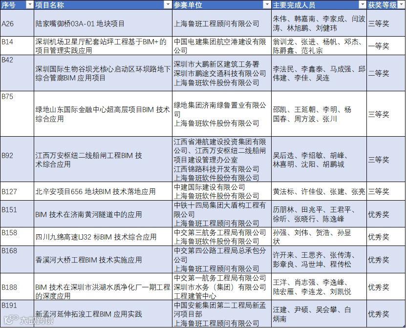Select project BIM 技术在济南黄河隧道中的应用
Viewport: 406px width, 328px height.
103,214
